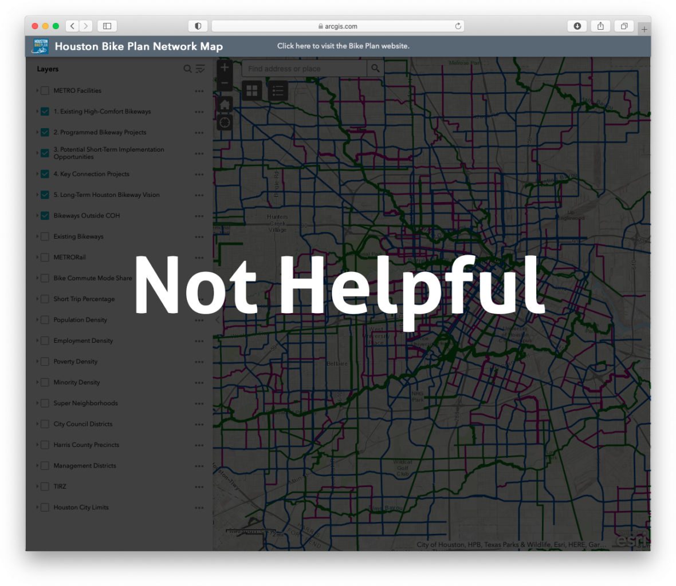Enable the Houston City Limits layer
Image resolution: width=676 pixels, height=586 pixels.
click(45, 508)
